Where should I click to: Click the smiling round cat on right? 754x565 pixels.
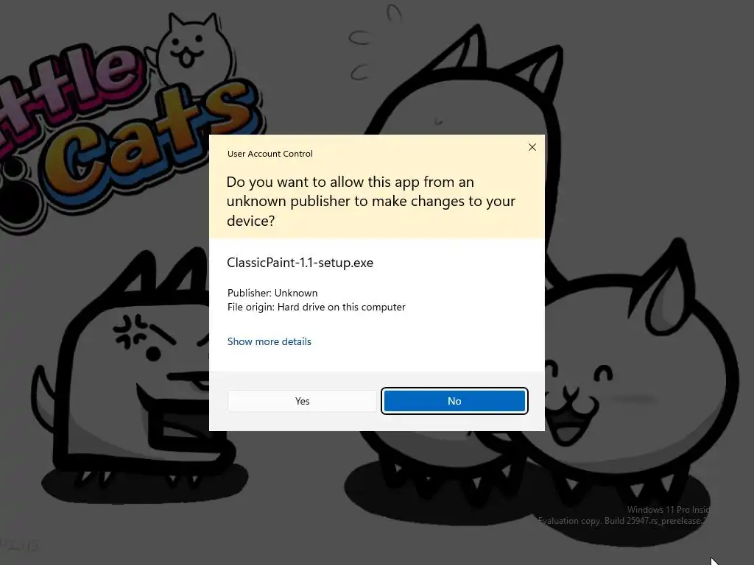(640, 365)
